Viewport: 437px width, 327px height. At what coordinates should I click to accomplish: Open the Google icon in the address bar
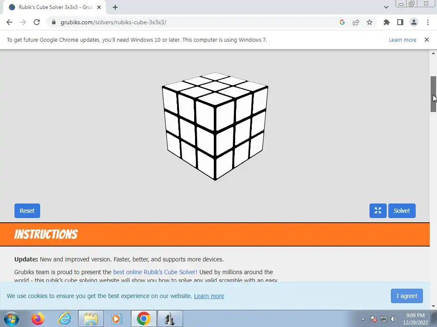[342, 22]
